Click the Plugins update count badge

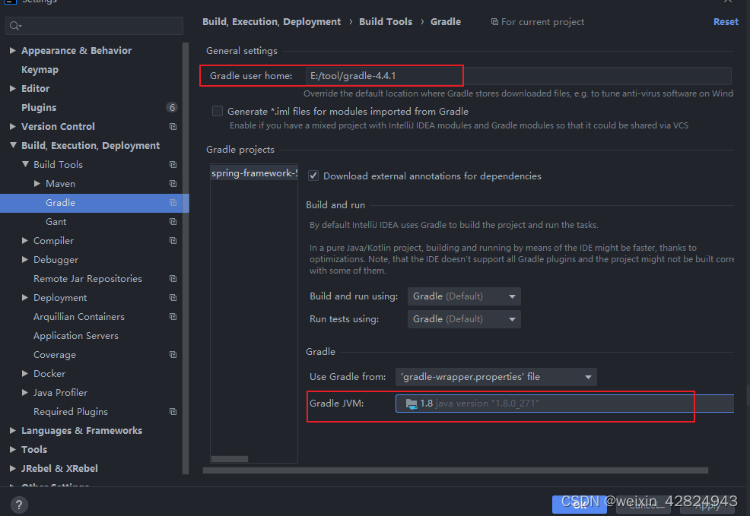(x=172, y=107)
